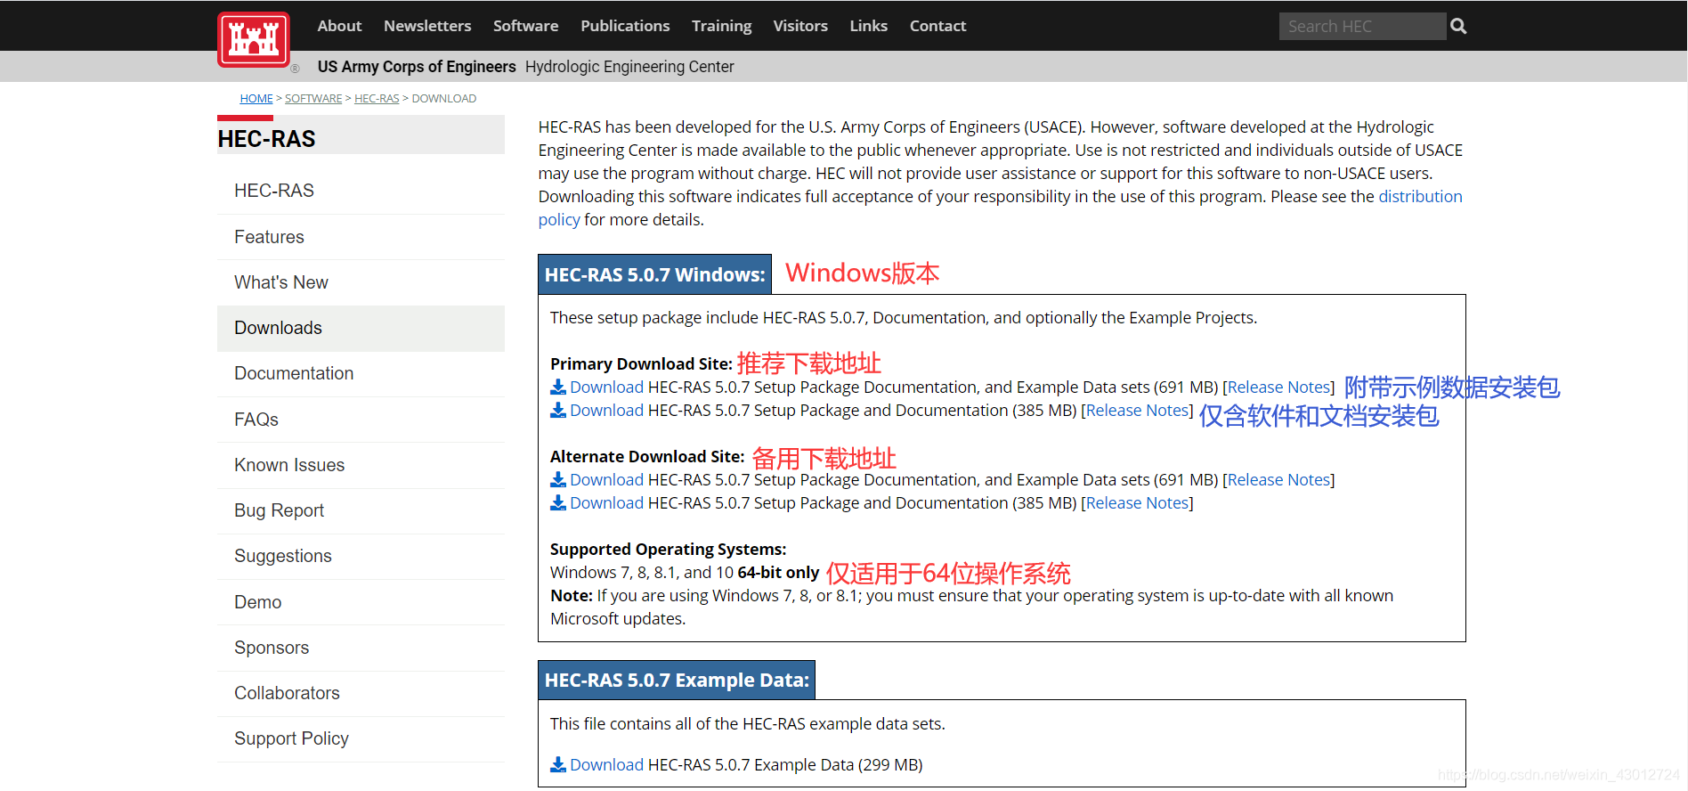Viewport: 1688px width, 791px height.
Task: Click download icon for alternate 691 MB package
Action: (558, 479)
